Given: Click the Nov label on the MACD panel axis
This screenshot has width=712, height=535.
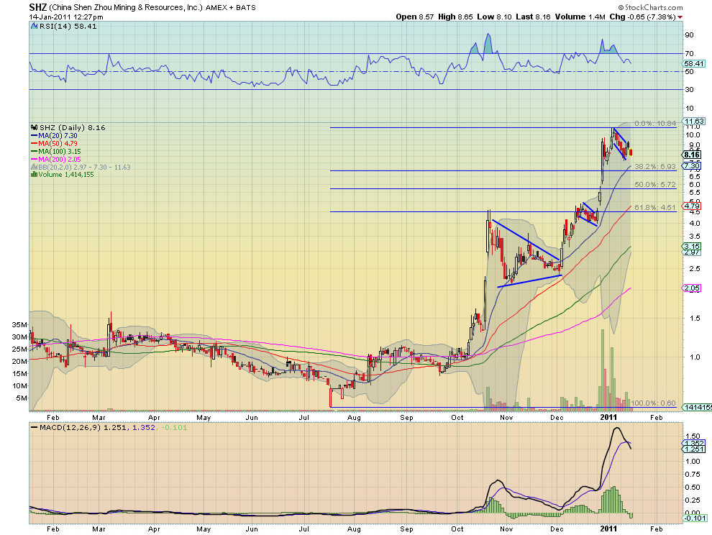Looking at the screenshot, I should (506, 529).
